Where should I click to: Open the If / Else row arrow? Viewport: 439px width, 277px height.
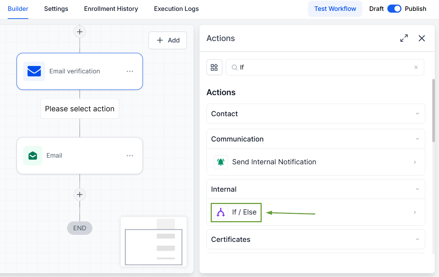pos(415,212)
